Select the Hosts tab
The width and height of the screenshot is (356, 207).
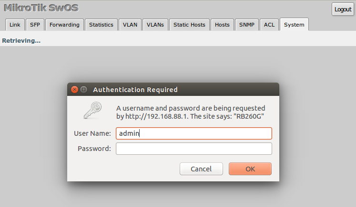(222, 25)
